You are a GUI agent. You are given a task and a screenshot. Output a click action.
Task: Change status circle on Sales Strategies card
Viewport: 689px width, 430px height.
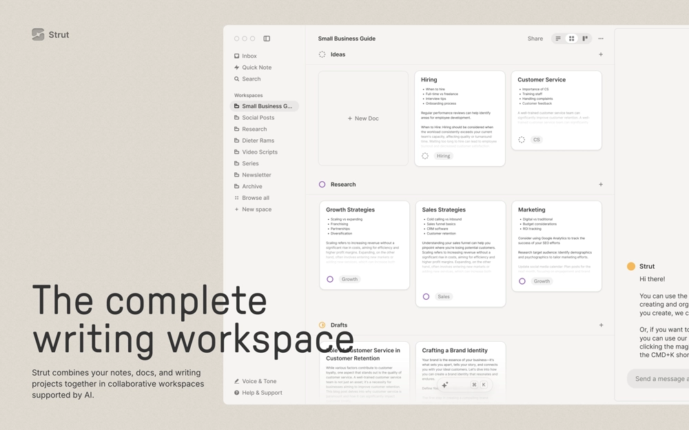tap(426, 297)
